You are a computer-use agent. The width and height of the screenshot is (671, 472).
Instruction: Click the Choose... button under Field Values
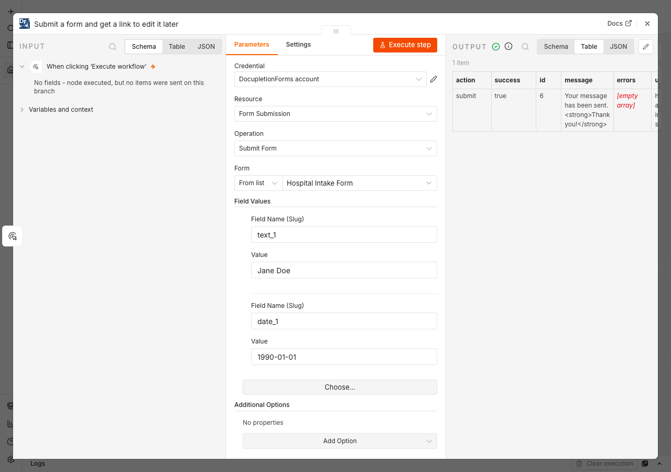(x=340, y=387)
